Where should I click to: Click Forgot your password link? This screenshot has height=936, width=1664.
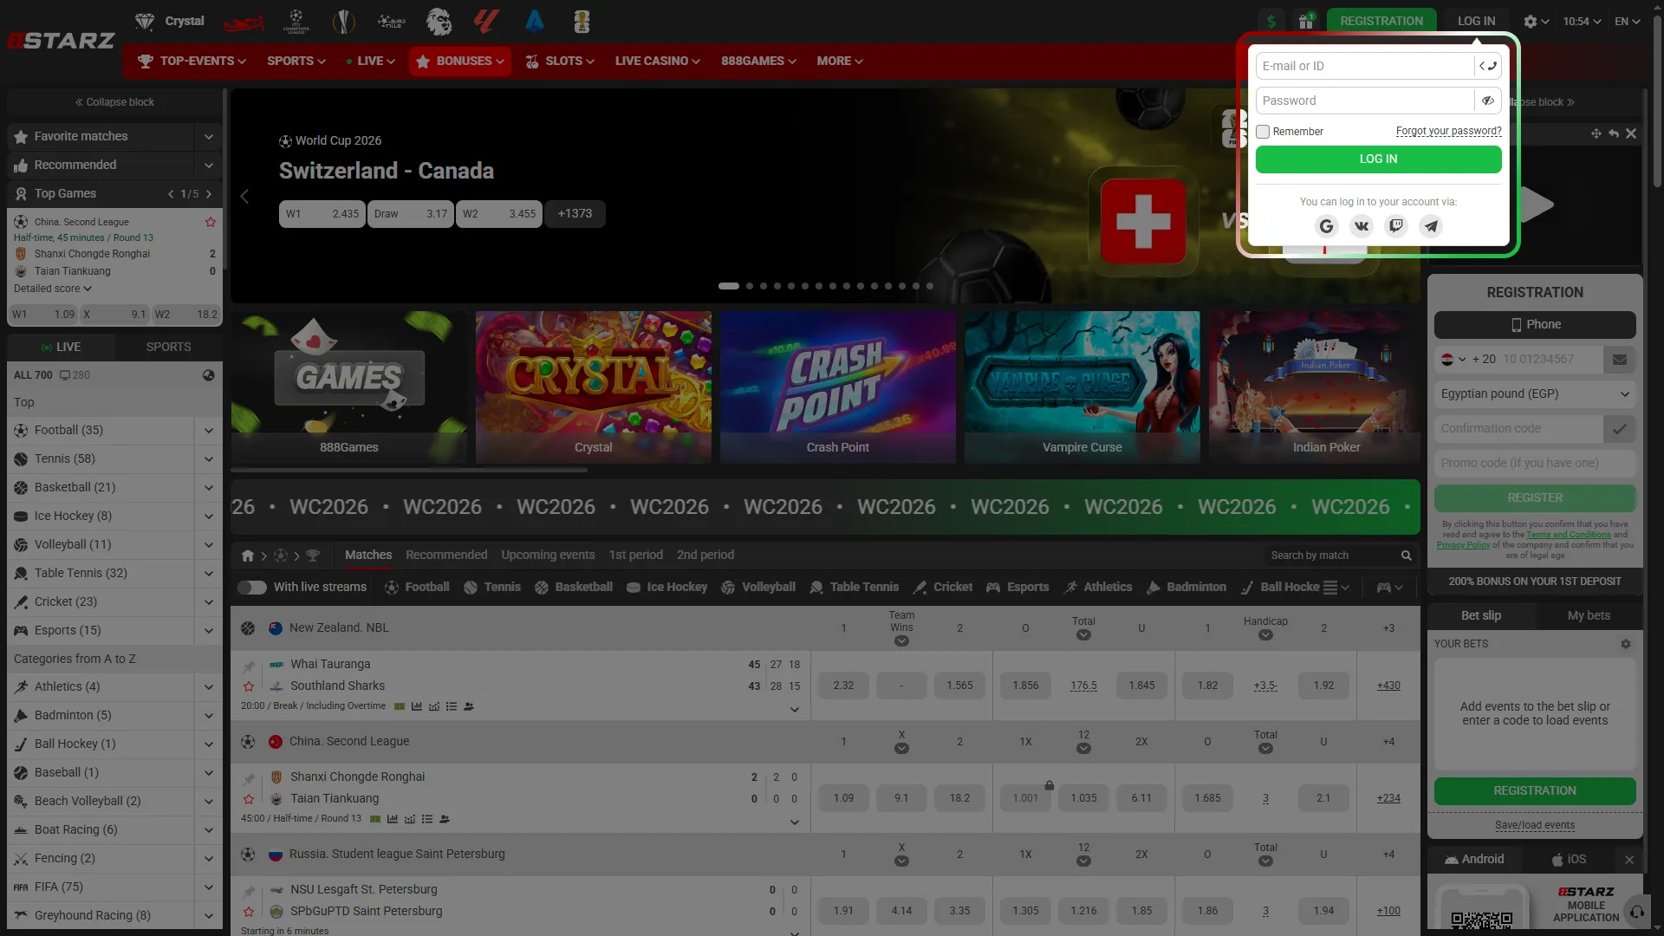[1448, 132]
